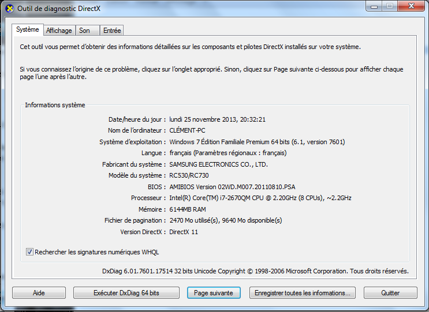Select SAMSUNG ELECTRONICS CO., LTD. text
This screenshot has width=429, height=312.
[x=218, y=164]
